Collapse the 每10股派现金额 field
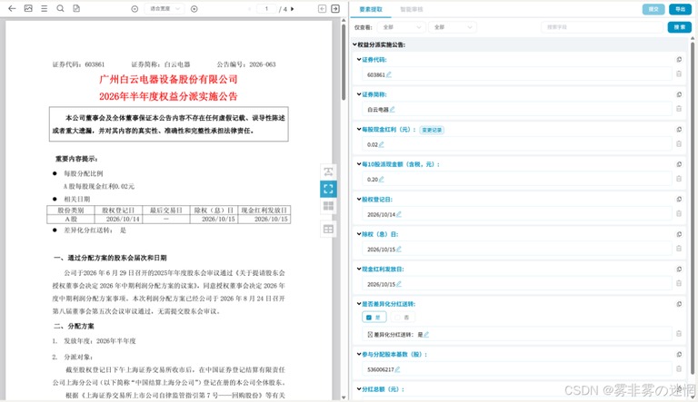 359,164
